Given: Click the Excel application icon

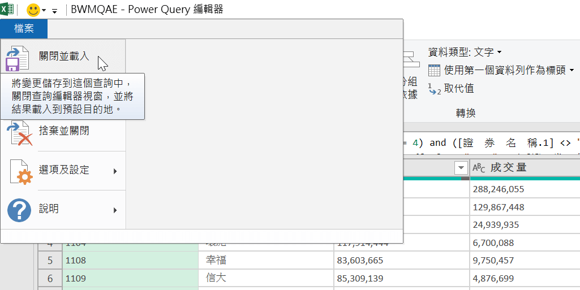Looking at the screenshot, I should point(7,9).
